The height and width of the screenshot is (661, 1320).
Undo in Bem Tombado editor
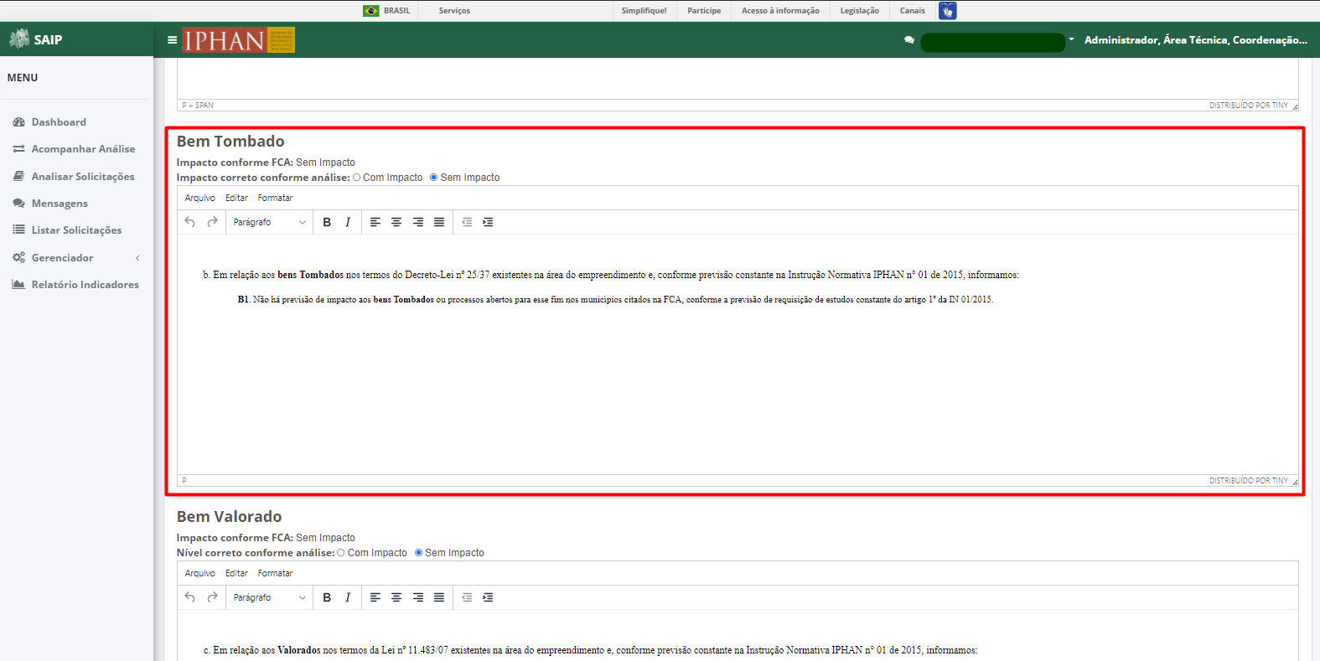190,222
